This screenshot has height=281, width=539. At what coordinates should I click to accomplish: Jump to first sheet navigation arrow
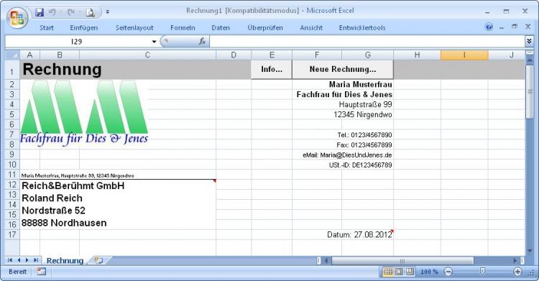[10, 260]
